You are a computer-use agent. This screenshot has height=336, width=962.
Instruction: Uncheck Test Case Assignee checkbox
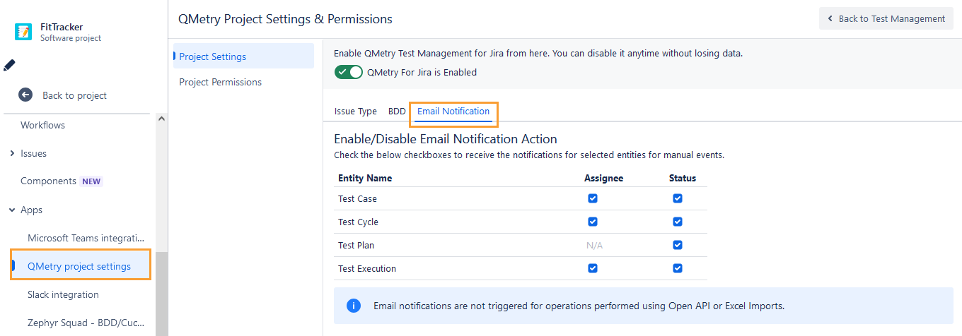click(x=593, y=198)
